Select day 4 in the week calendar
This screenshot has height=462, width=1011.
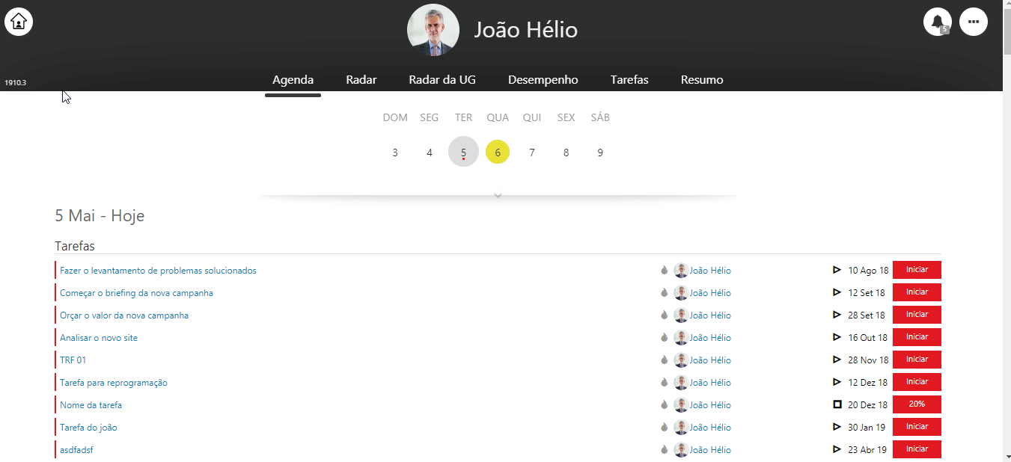coord(430,153)
